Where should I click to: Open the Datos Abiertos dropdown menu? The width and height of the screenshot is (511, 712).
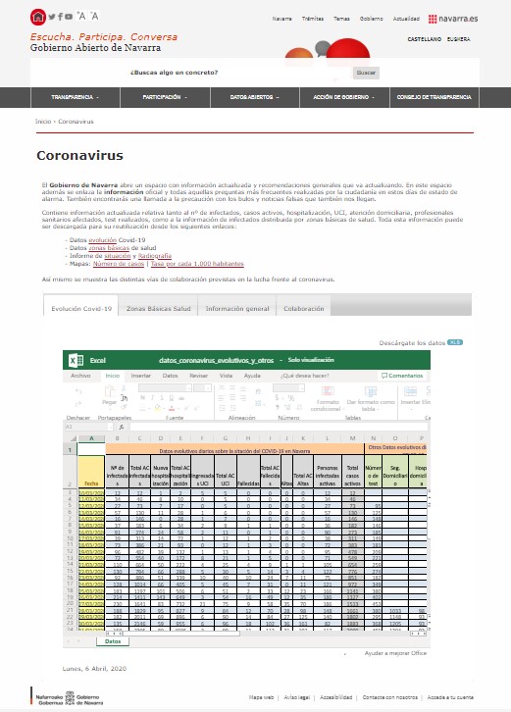[x=255, y=97]
